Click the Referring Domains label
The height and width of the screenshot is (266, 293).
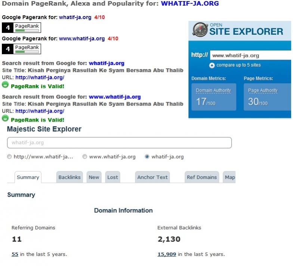click(34, 227)
